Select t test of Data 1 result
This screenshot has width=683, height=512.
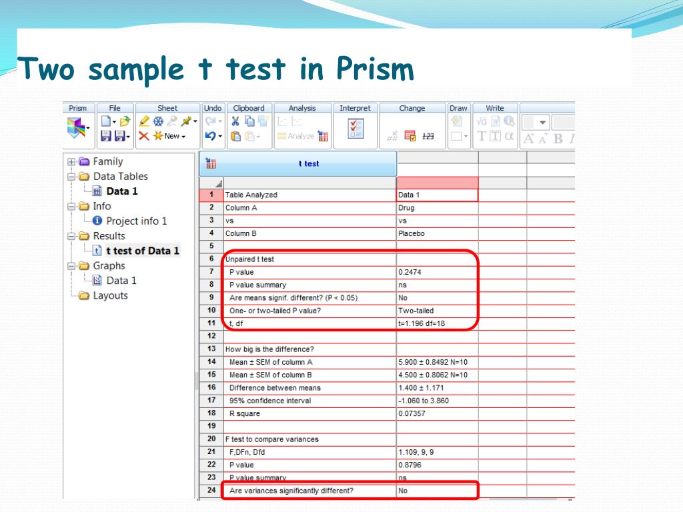click(x=143, y=251)
